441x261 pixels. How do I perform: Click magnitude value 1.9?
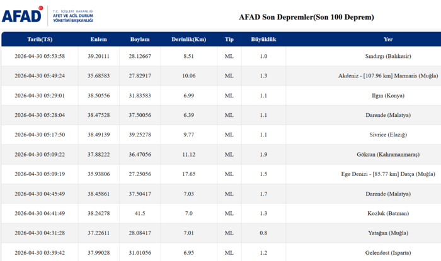tap(263, 154)
